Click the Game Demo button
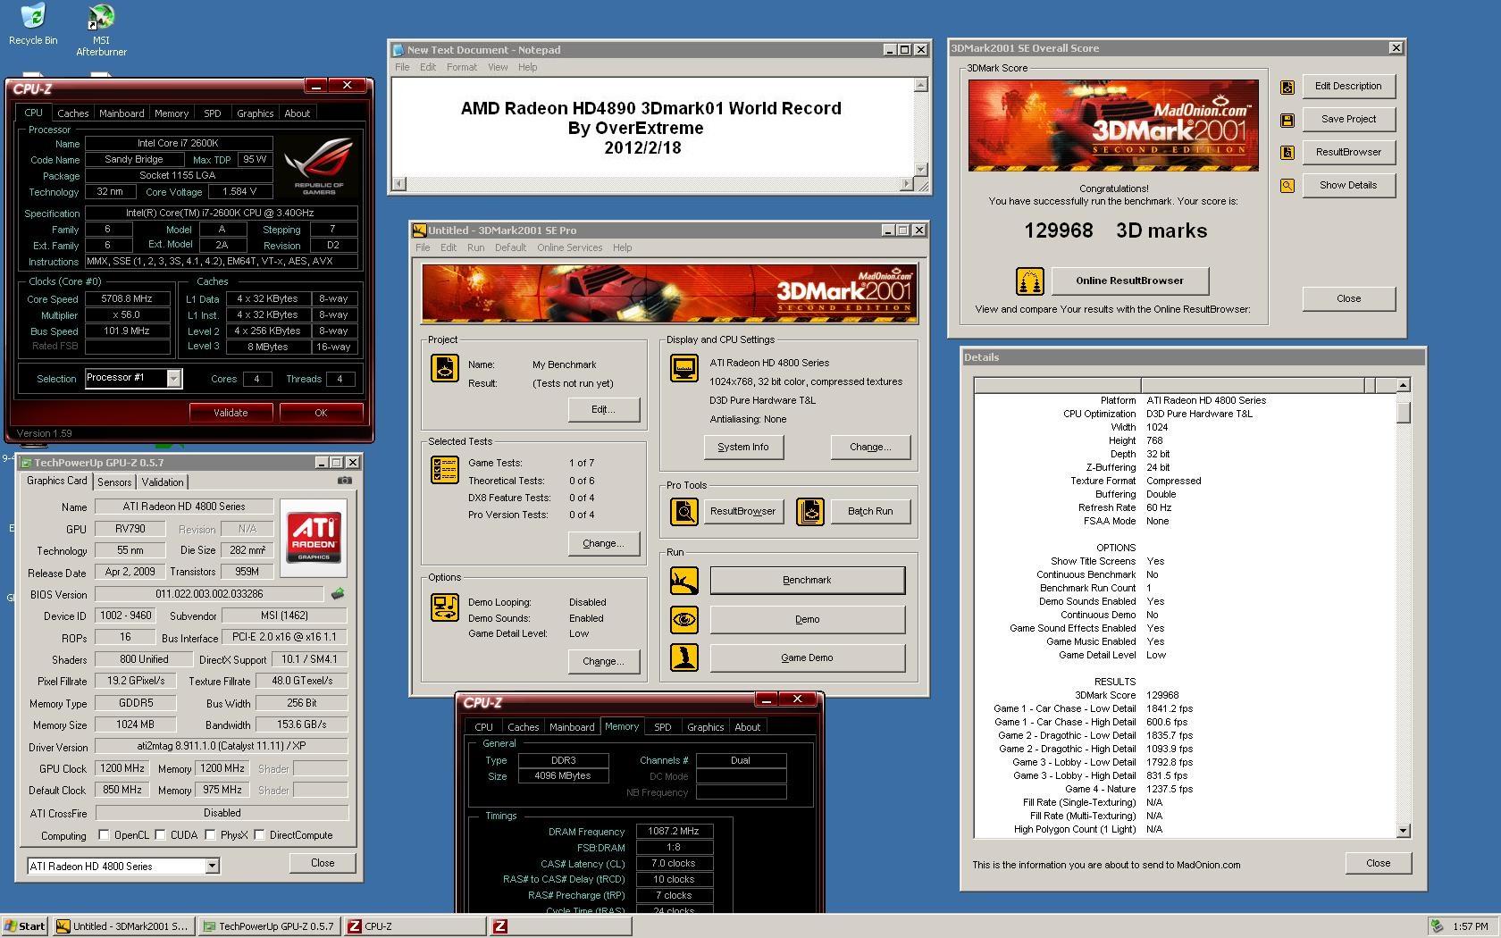Image resolution: width=1501 pixels, height=938 pixels. click(x=807, y=657)
